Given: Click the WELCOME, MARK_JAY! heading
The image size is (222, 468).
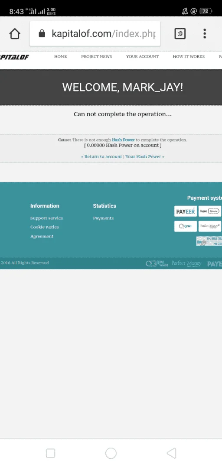Looking at the screenshot, I should point(123,88).
